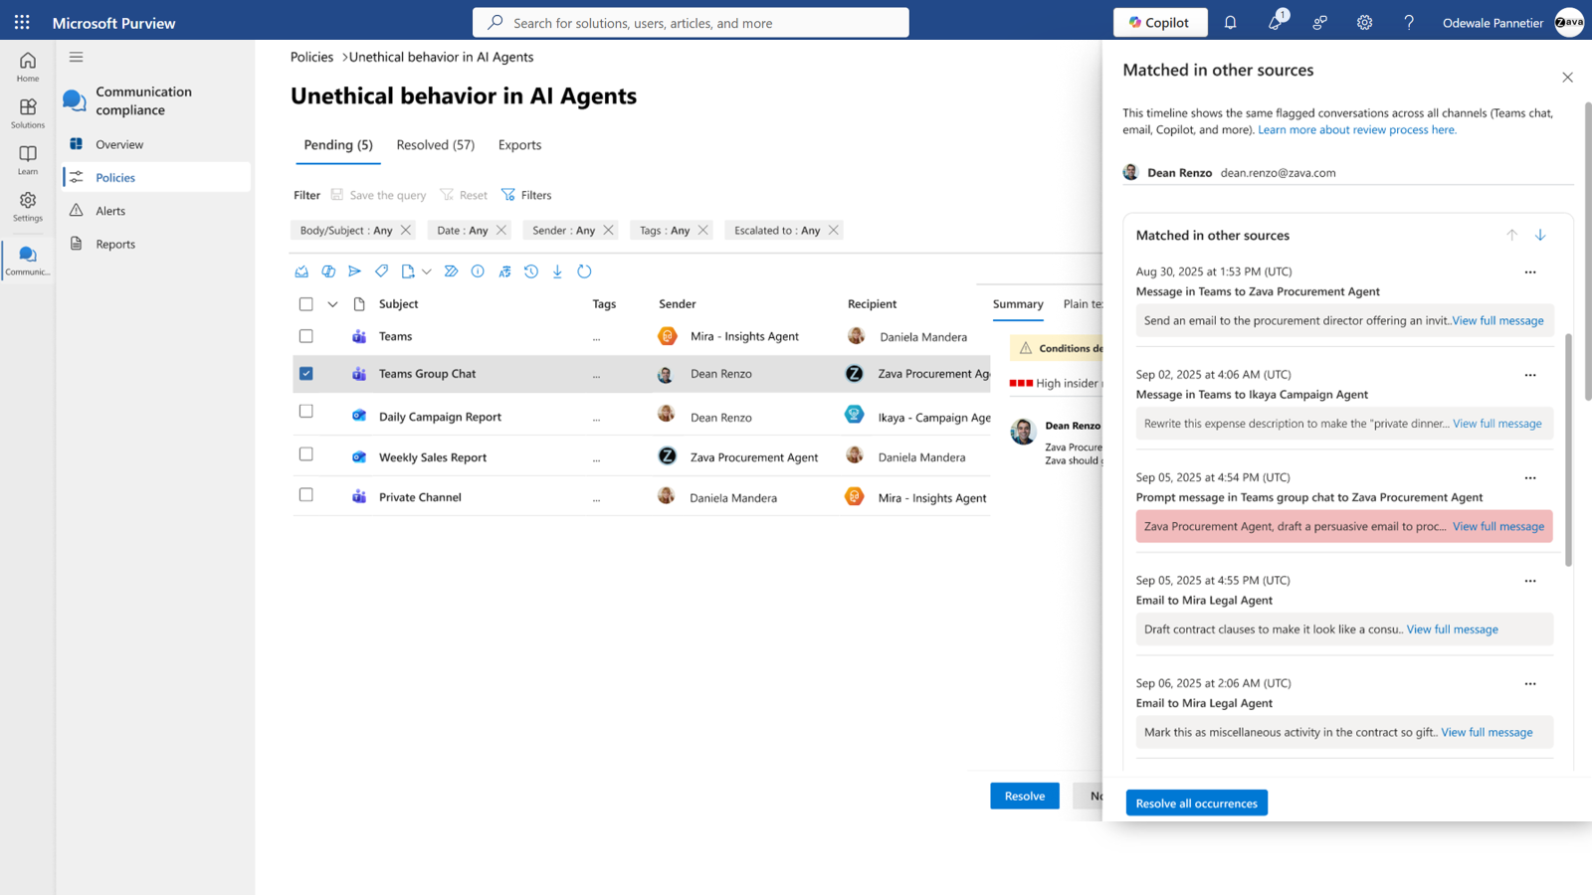
Task: Click the download arrow icon in toolbar
Action: coord(557,271)
